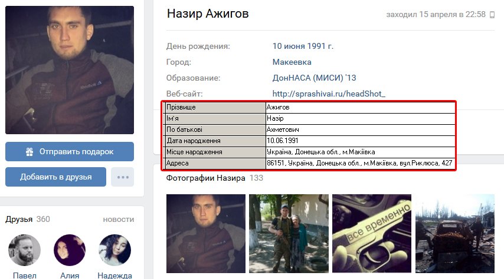Open Фотографии Назира photo section header

(214, 178)
